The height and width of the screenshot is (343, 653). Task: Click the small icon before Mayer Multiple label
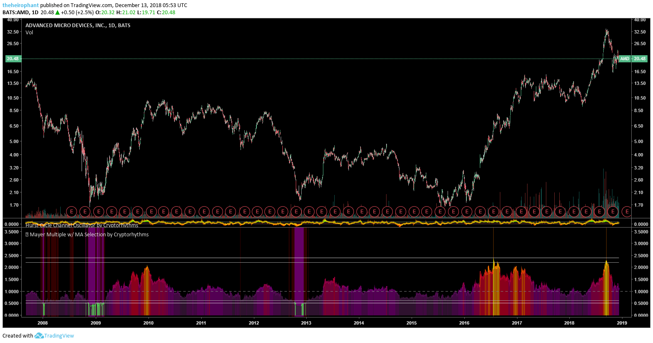coord(27,235)
